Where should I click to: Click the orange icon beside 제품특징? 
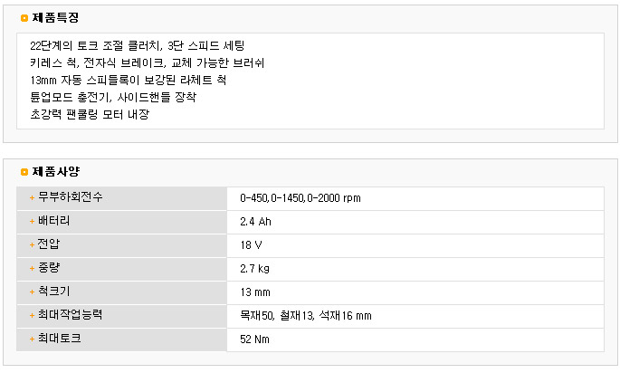click(x=24, y=18)
